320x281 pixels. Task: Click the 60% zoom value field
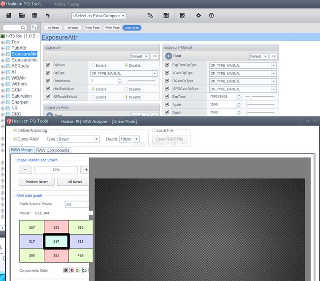[x=56, y=170]
